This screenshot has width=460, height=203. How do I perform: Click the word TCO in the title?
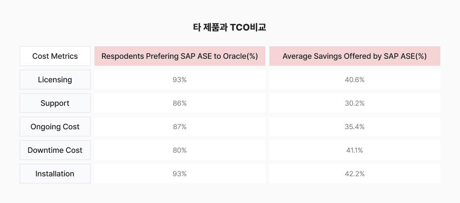(x=240, y=27)
